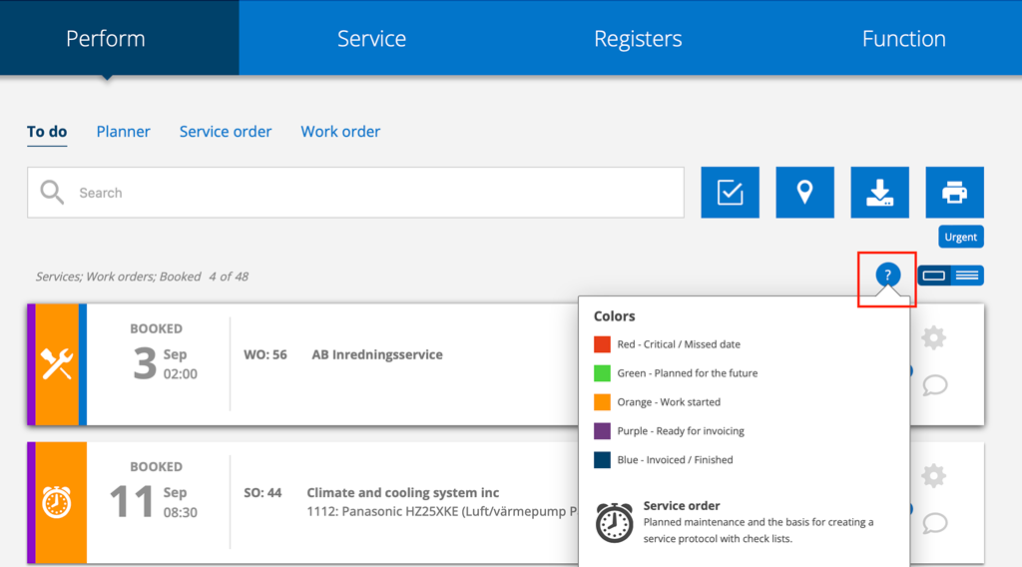1022x567 pixels.
Task: Click the orange alarm clock service icon
Action: pos(57,502)
